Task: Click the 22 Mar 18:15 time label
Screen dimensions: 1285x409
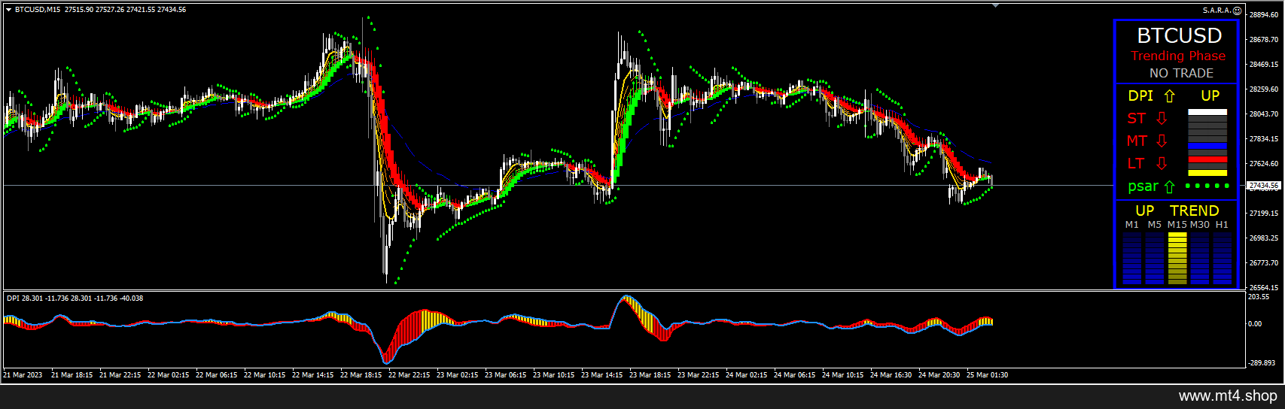Action: coord(361,374)
